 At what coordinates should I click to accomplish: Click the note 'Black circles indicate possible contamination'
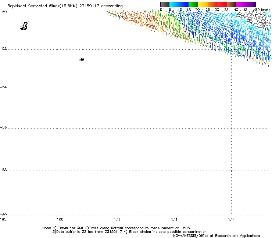(x=168, y=232)
